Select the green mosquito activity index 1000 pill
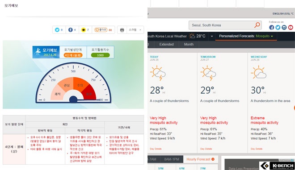This screenshot has height=170, width=295. [x=100, y=55]
